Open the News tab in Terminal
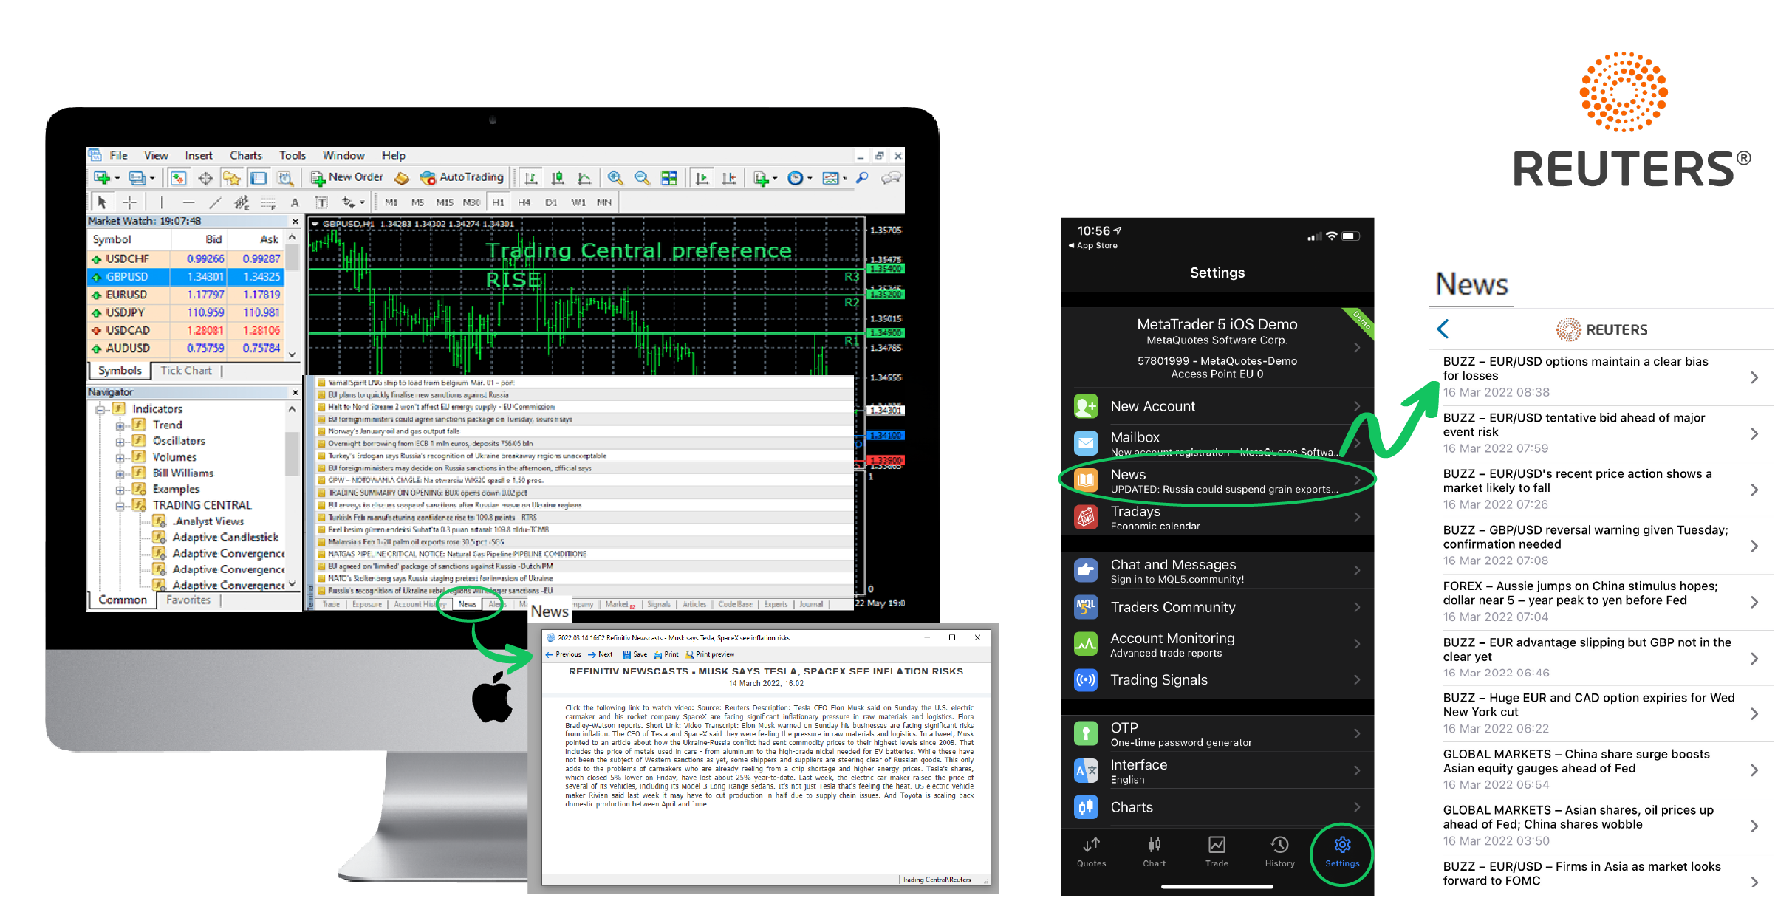Screen dimensions: 1775x898 click(x=468, y=605)
